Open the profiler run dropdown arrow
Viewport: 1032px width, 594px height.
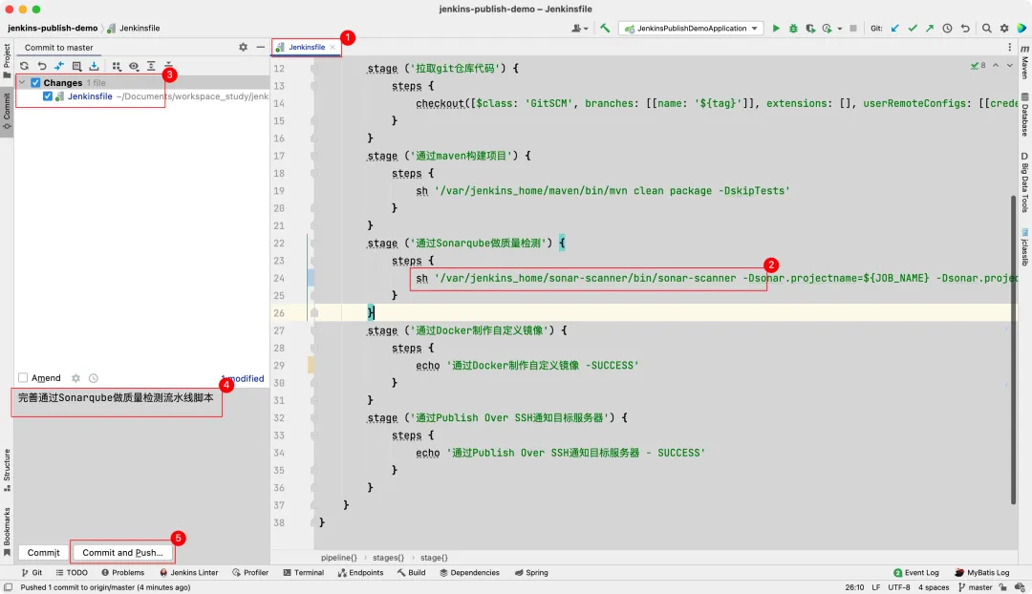[839, 29]
